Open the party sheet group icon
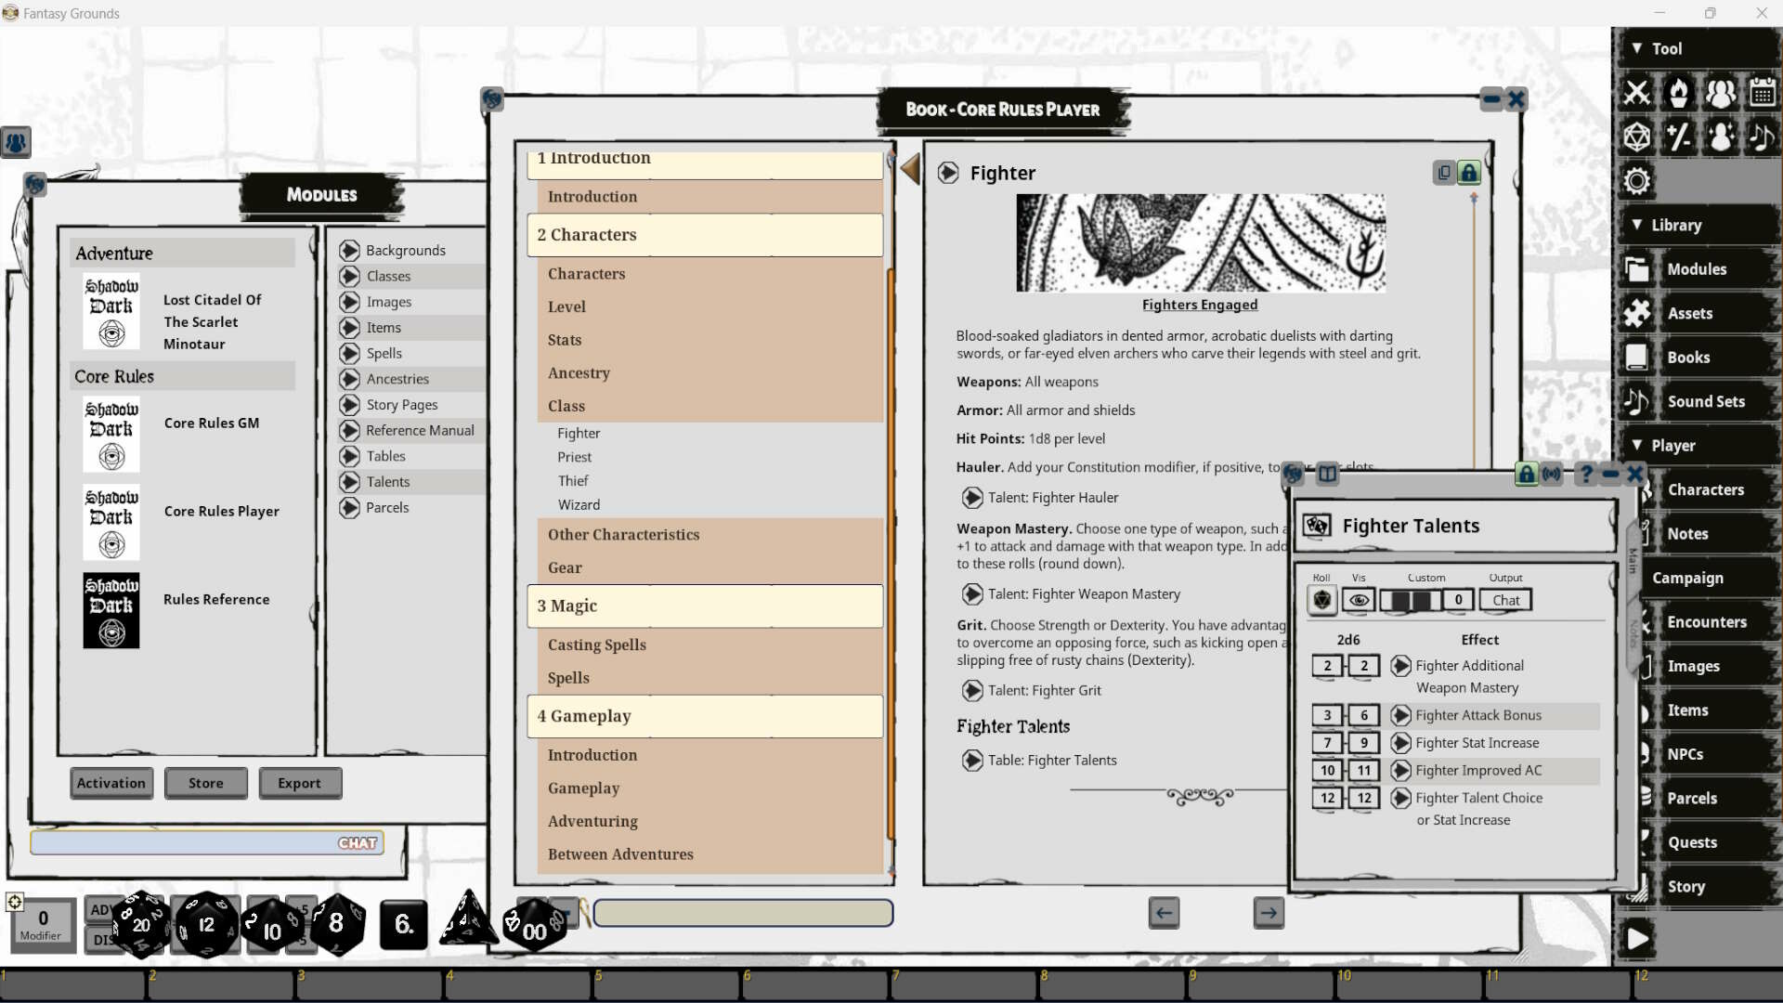Image resolution: width=1783 pixels, height=1003 pixels. pos(1723,93)
